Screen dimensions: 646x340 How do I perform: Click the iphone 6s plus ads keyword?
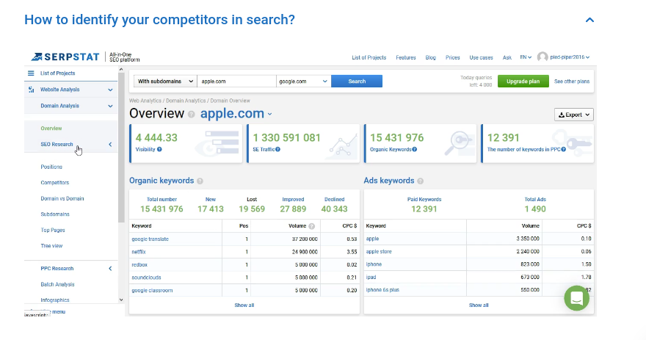(x=382, y=290)
